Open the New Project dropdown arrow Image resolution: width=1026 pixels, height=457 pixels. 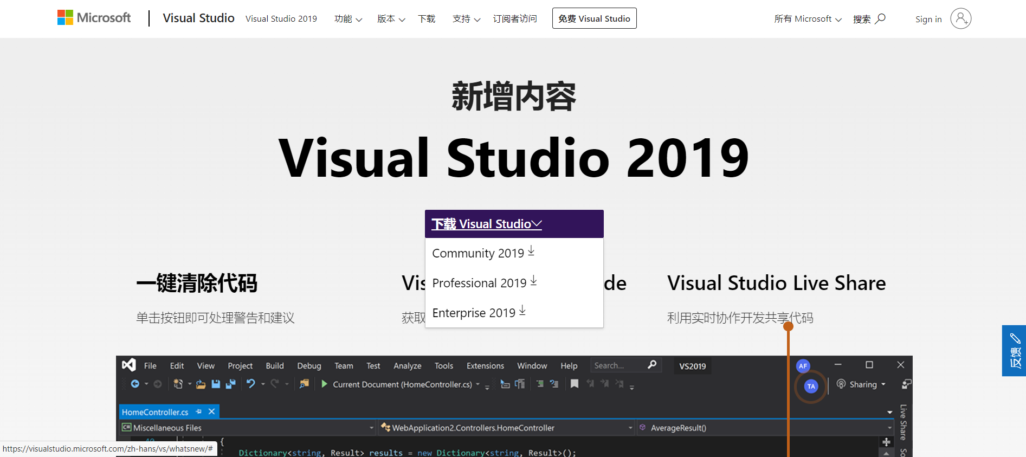click(190, 384)
